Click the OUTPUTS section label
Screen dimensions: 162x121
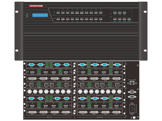(x=100, y=117)
